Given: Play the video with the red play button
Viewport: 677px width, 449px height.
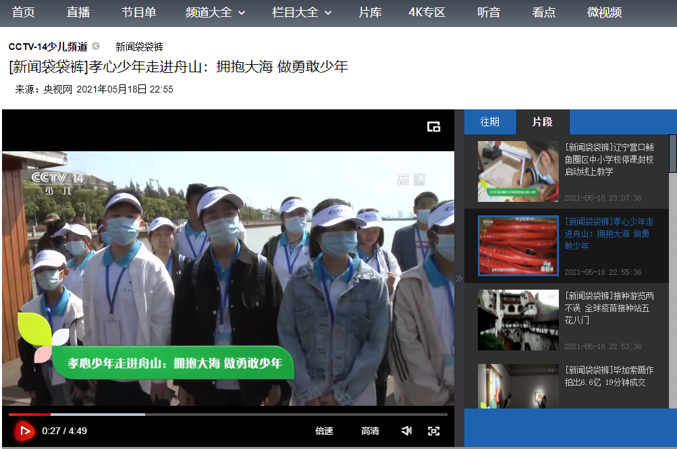Looking at the screenshot, I should [x=24, y=431].
